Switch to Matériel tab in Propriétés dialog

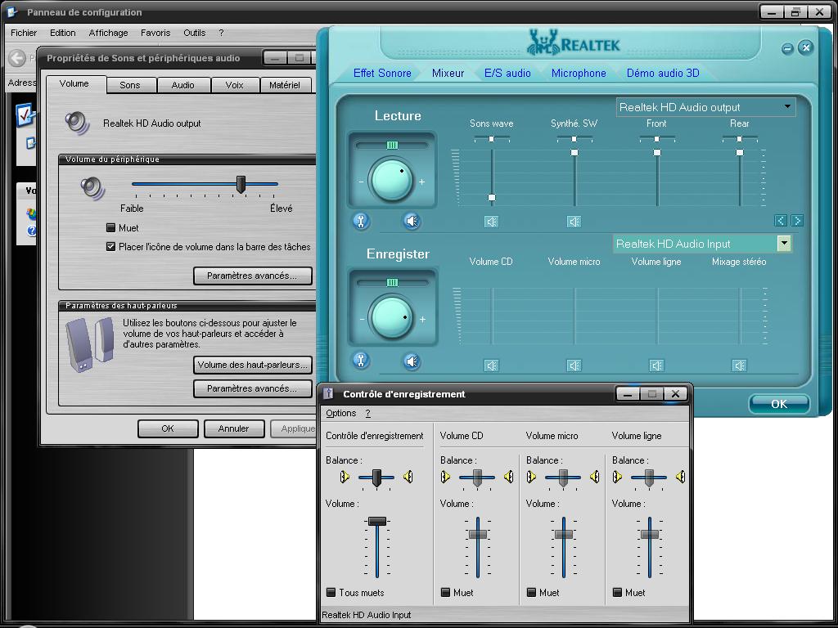click(x=285, y=85)
